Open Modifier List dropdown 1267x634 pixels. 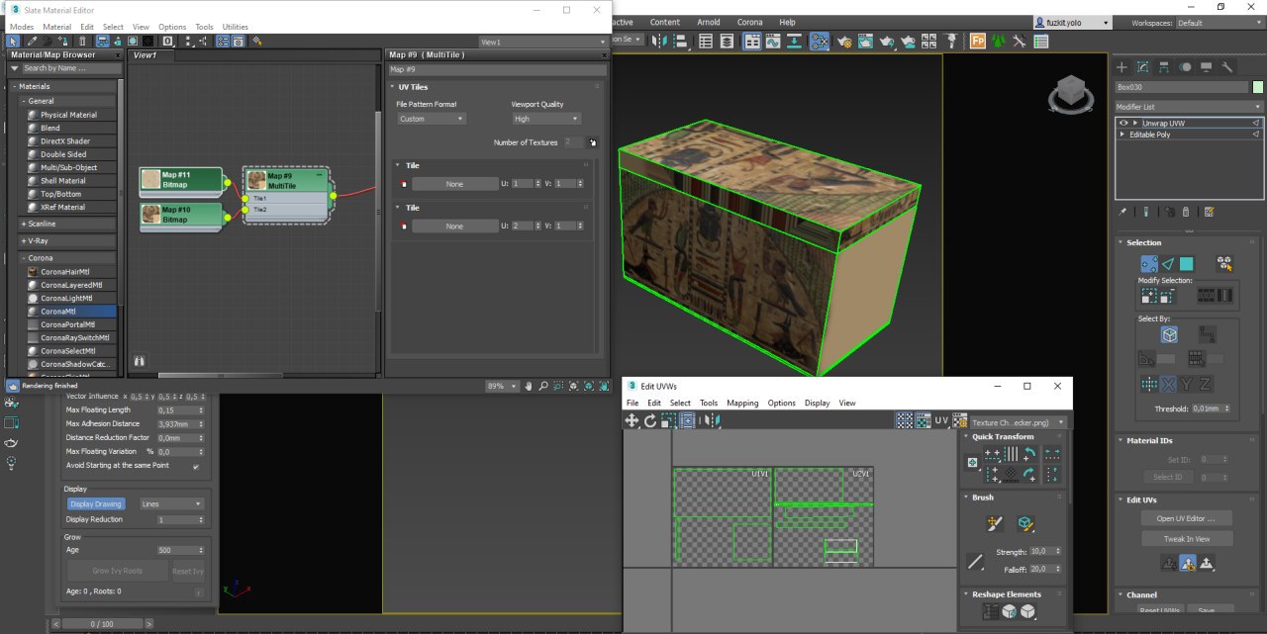click(1189, 107)
